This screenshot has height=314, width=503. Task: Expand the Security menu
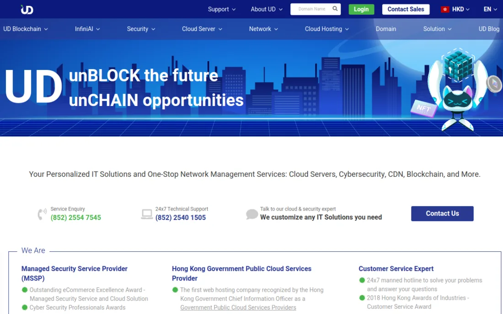(x=141, y=29)
